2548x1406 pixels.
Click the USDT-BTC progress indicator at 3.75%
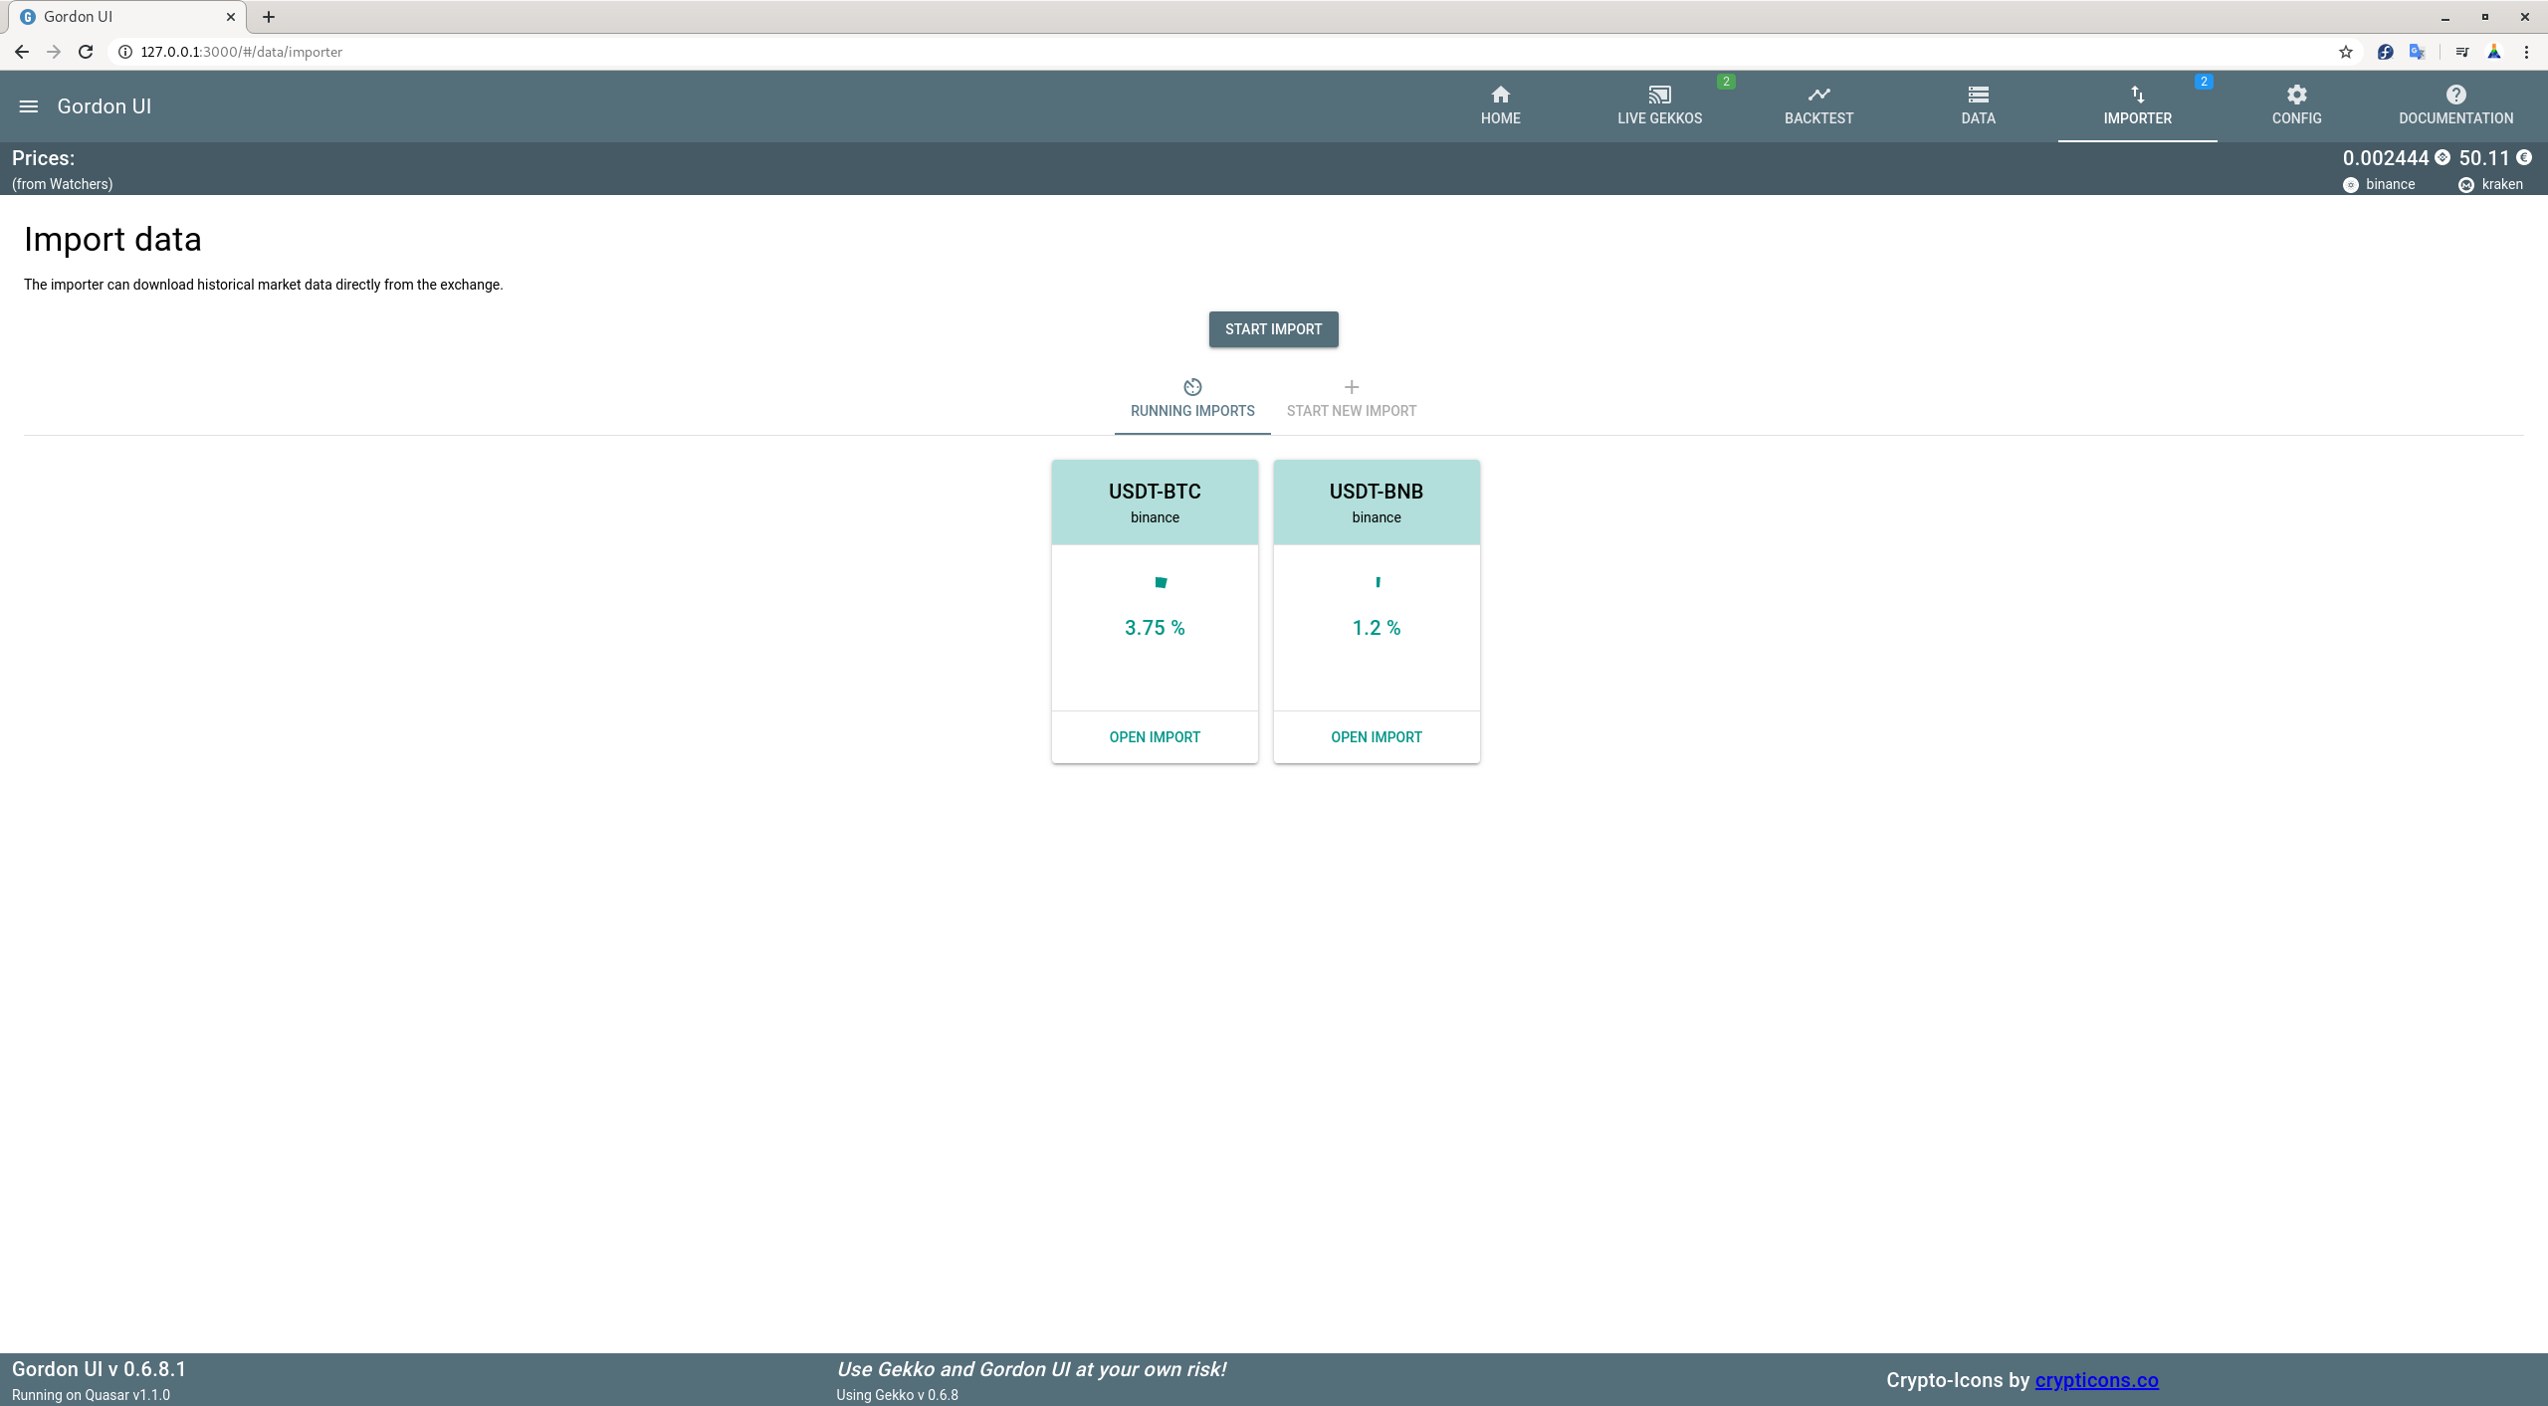click(1154, 607)
